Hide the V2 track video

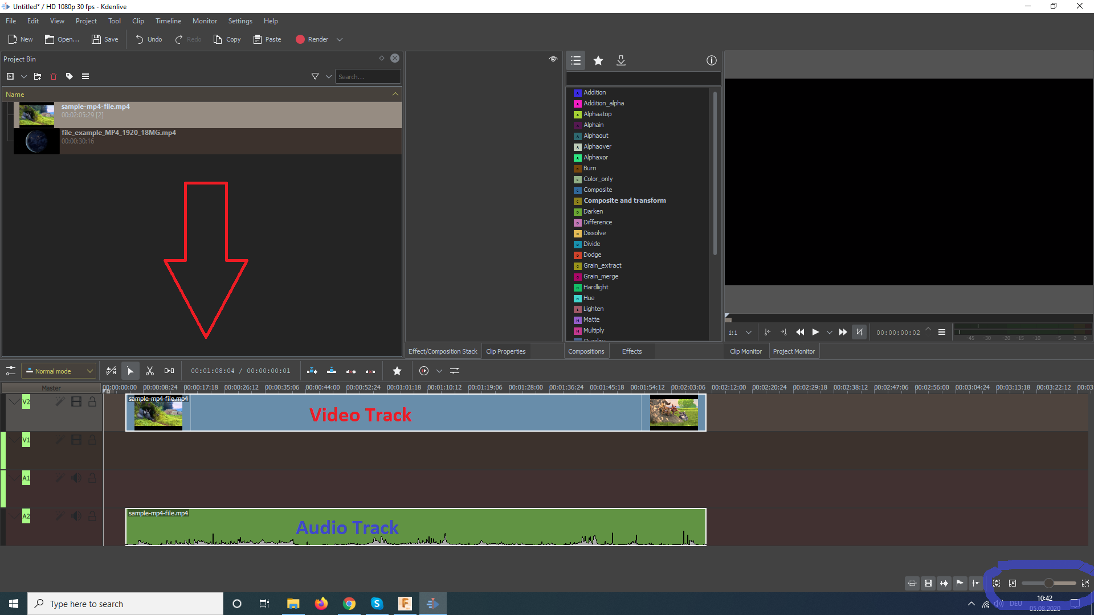point(76,401)
